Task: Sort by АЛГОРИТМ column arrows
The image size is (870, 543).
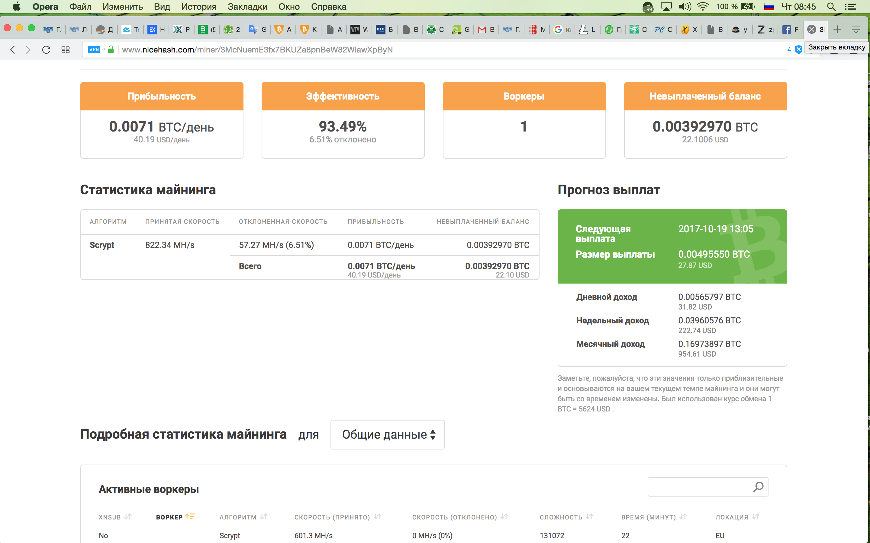Action: pos(264,516)
